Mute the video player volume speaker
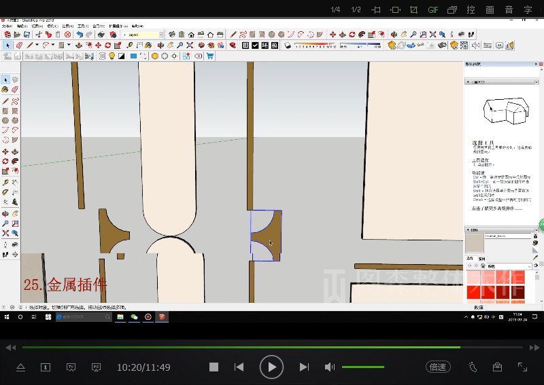The image size is (544, 385). point(330,367)
